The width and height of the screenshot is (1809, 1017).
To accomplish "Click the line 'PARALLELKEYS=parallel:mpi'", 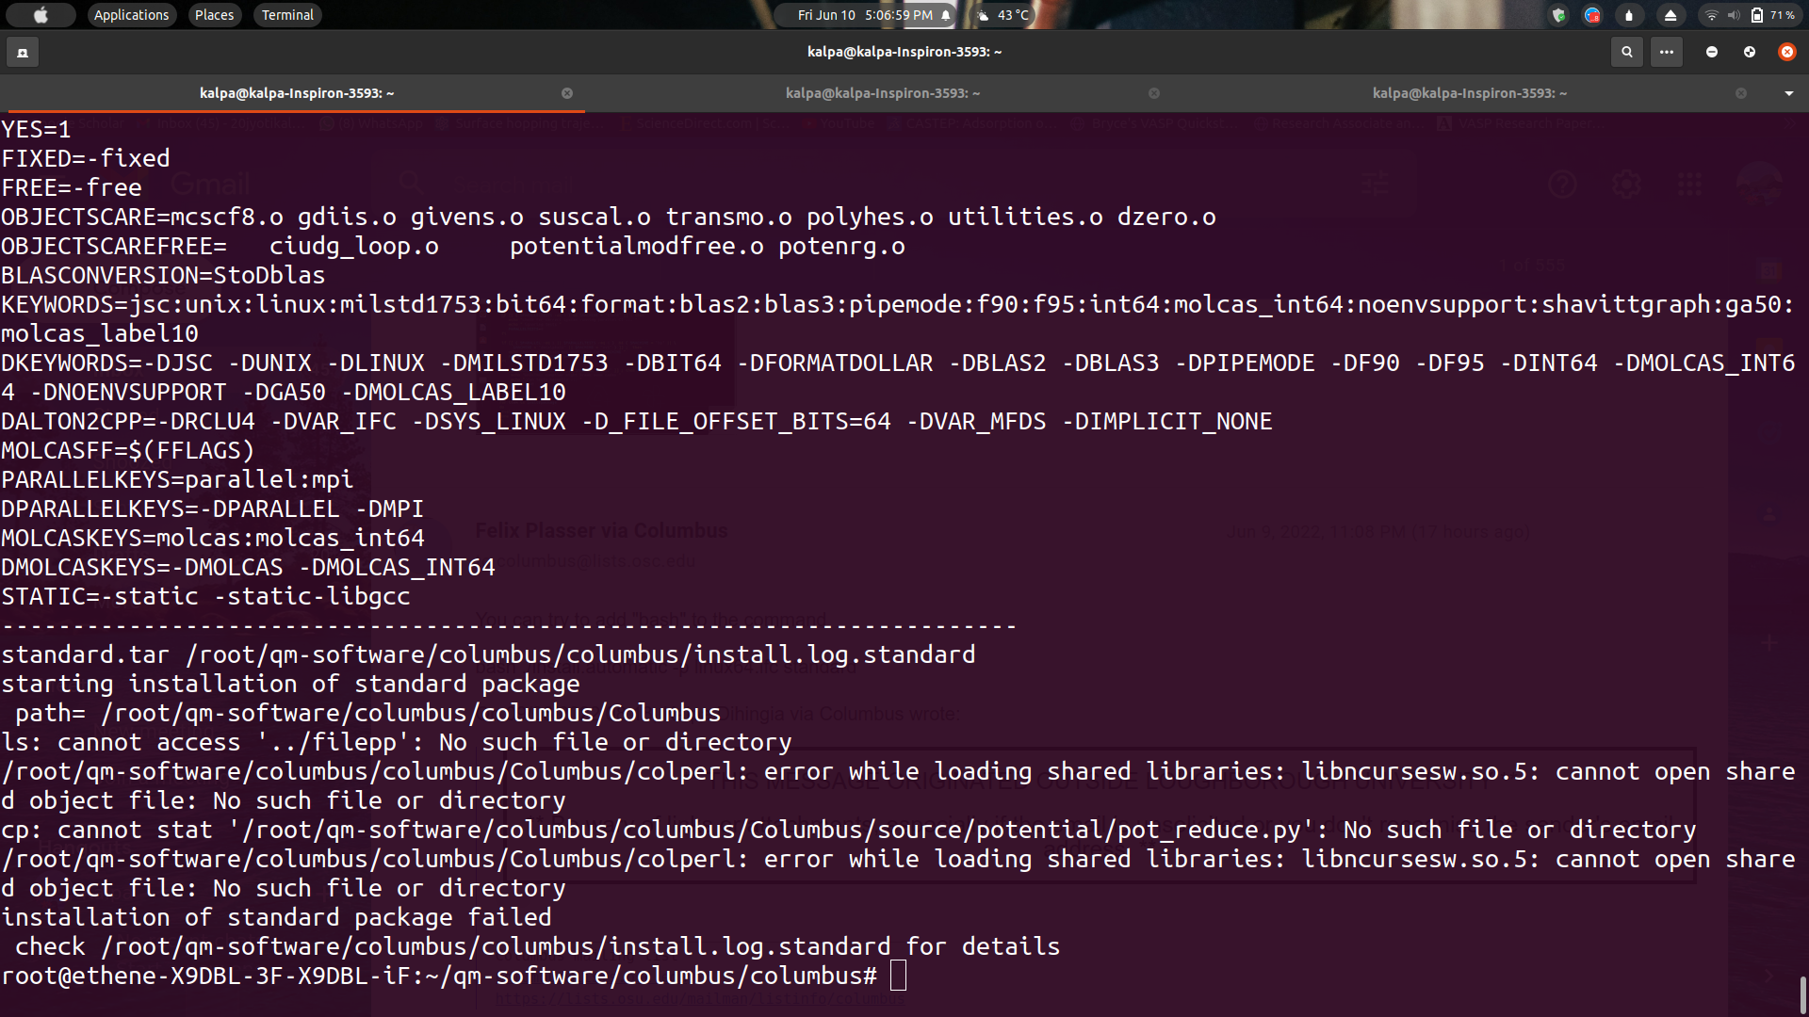I will pyautogui.click(x=177, y=479).
